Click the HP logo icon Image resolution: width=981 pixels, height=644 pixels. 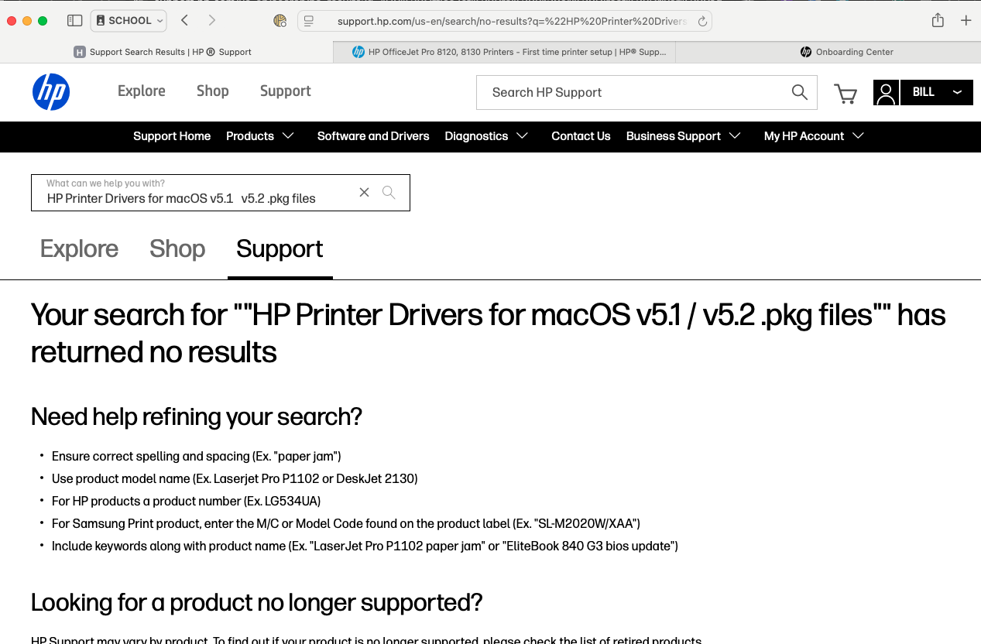tap(51, 92)
